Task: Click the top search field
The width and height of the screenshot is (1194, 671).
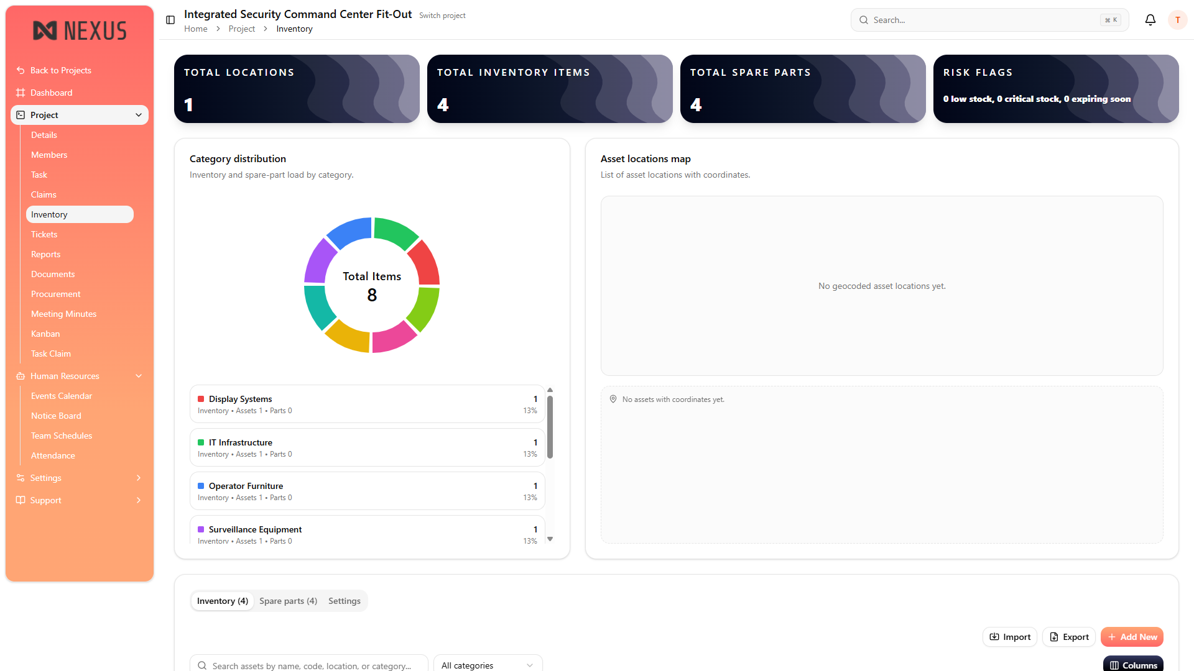Action: click(989, 20)
